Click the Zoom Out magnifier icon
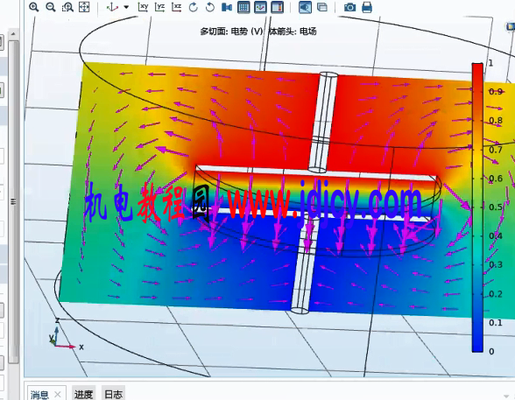 50,7
